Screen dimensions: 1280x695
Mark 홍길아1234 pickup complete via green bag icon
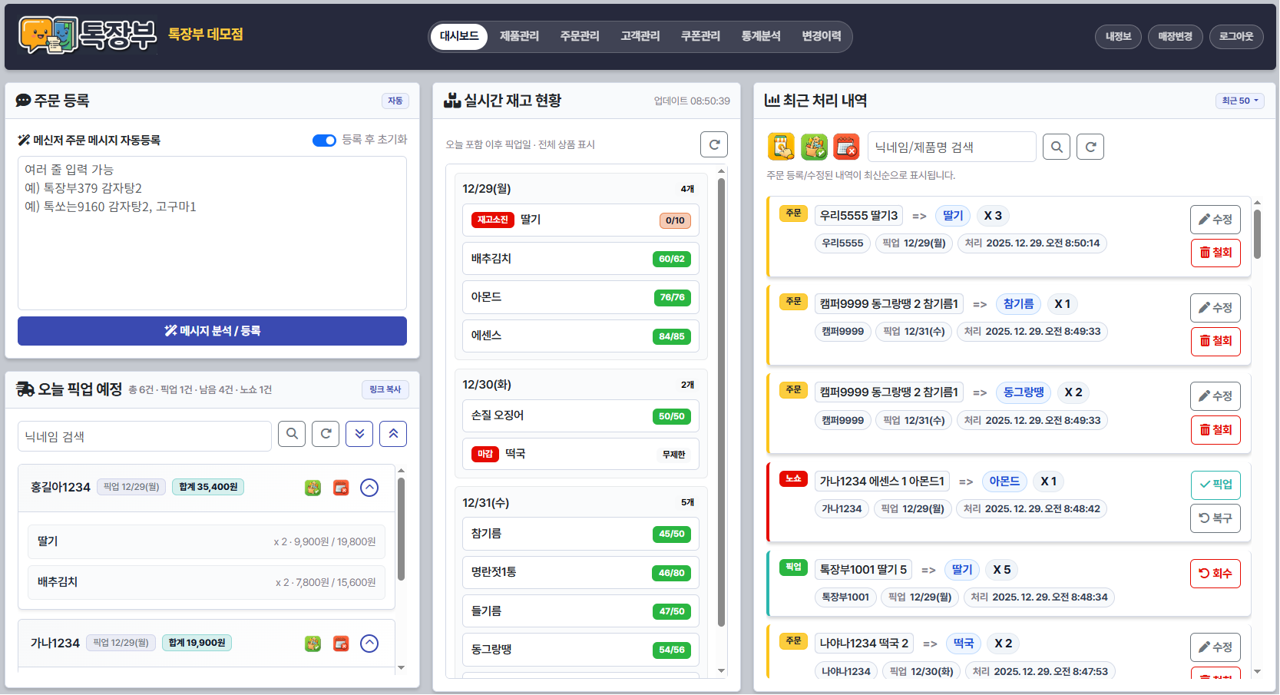pyautogui.click(x=313, y=487)
